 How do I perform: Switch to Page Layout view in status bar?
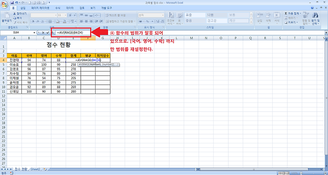point(284,173)
